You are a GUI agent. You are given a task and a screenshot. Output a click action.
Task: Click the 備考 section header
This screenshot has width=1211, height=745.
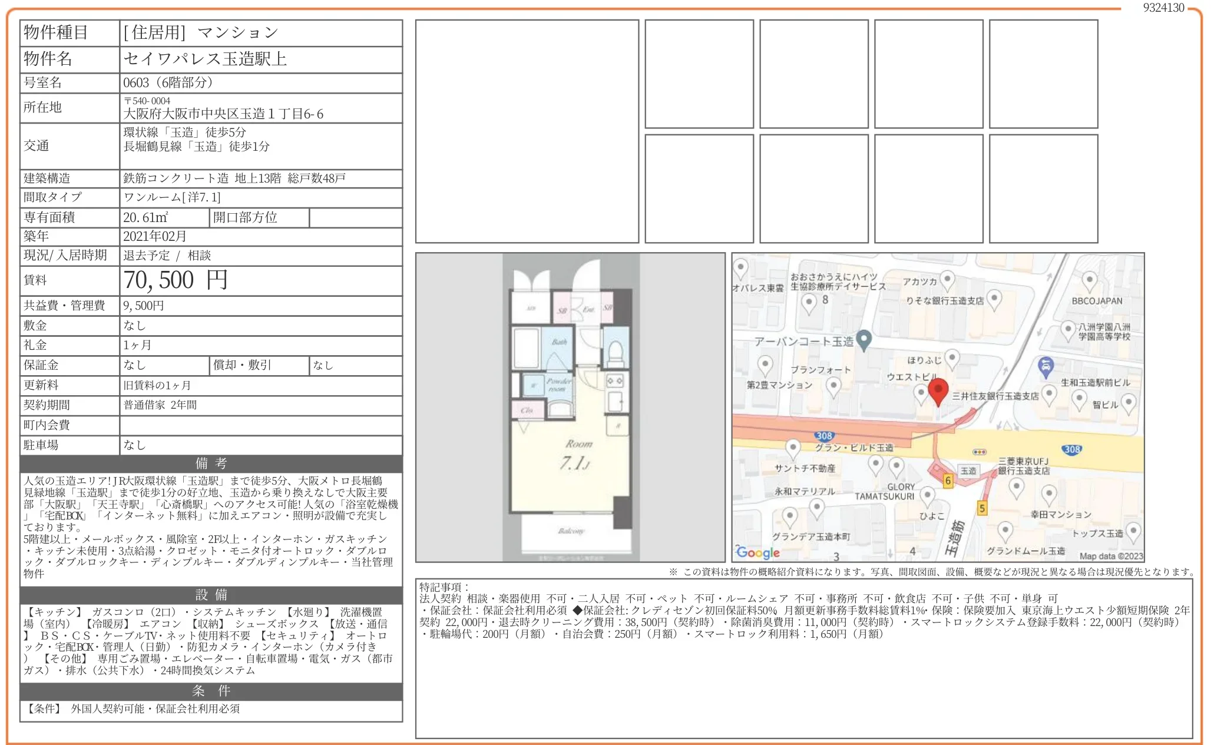pos(211,463)
